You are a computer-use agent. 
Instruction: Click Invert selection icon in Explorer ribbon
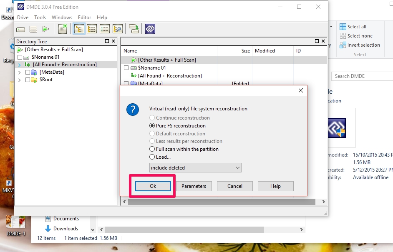tap(343, 45)
